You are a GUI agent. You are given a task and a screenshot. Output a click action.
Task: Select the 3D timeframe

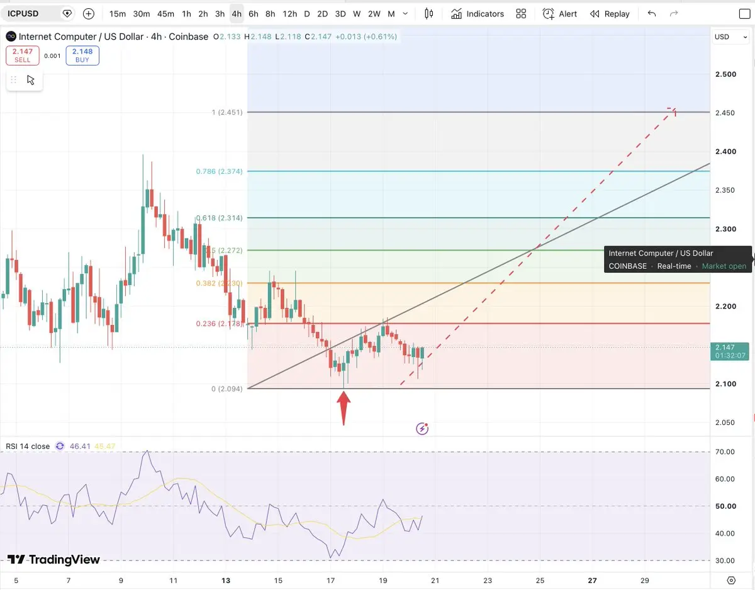click(x=340, y=14)
